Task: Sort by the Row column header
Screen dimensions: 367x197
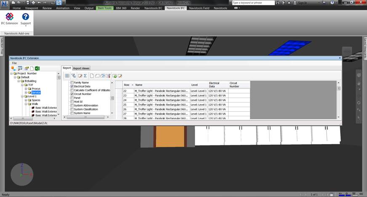Action: [128, 85]
